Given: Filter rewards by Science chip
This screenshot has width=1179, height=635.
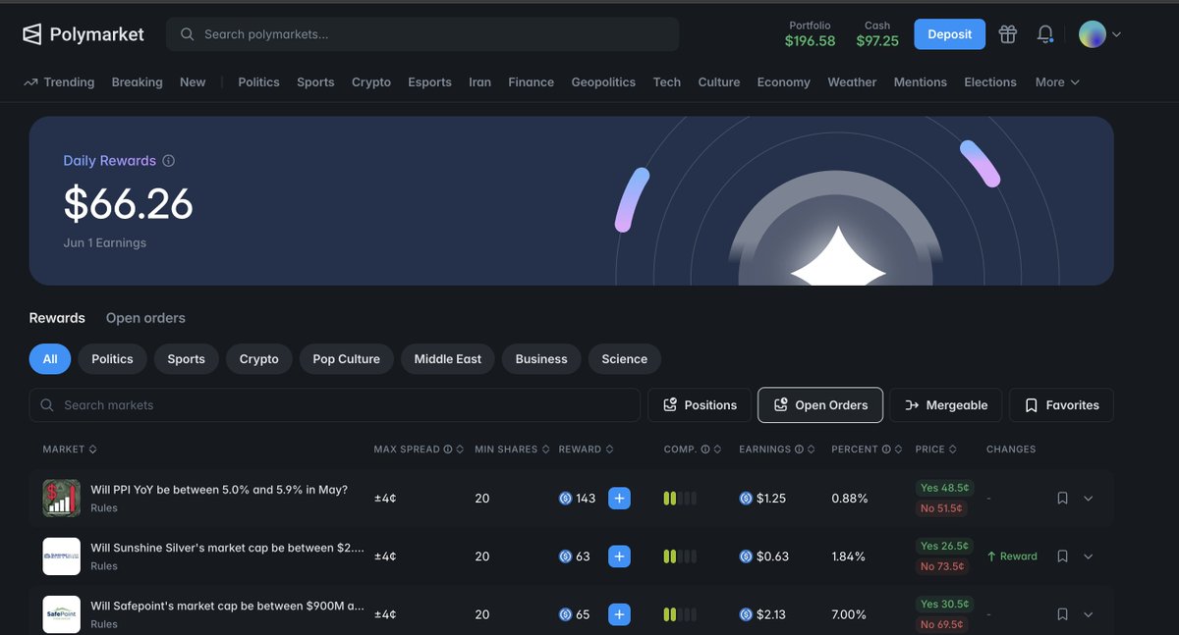Looking at the screenshot, I should (624, 359).
